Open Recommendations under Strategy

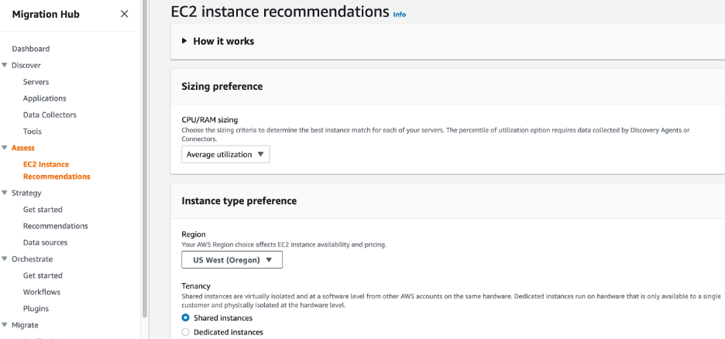tap(56, 226)
